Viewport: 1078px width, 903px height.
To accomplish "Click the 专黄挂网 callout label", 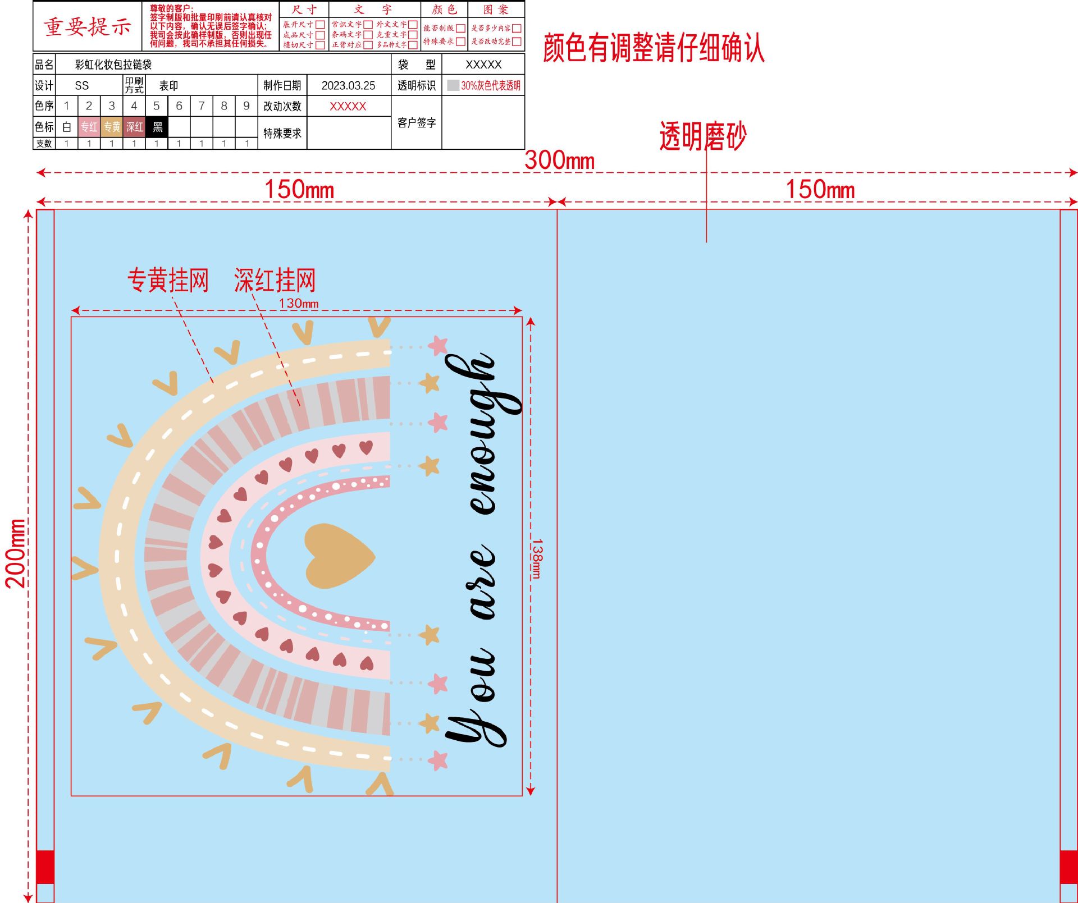I will 168,280.
